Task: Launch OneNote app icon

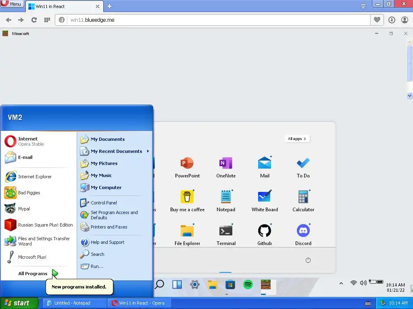Action: pos(226,163)
